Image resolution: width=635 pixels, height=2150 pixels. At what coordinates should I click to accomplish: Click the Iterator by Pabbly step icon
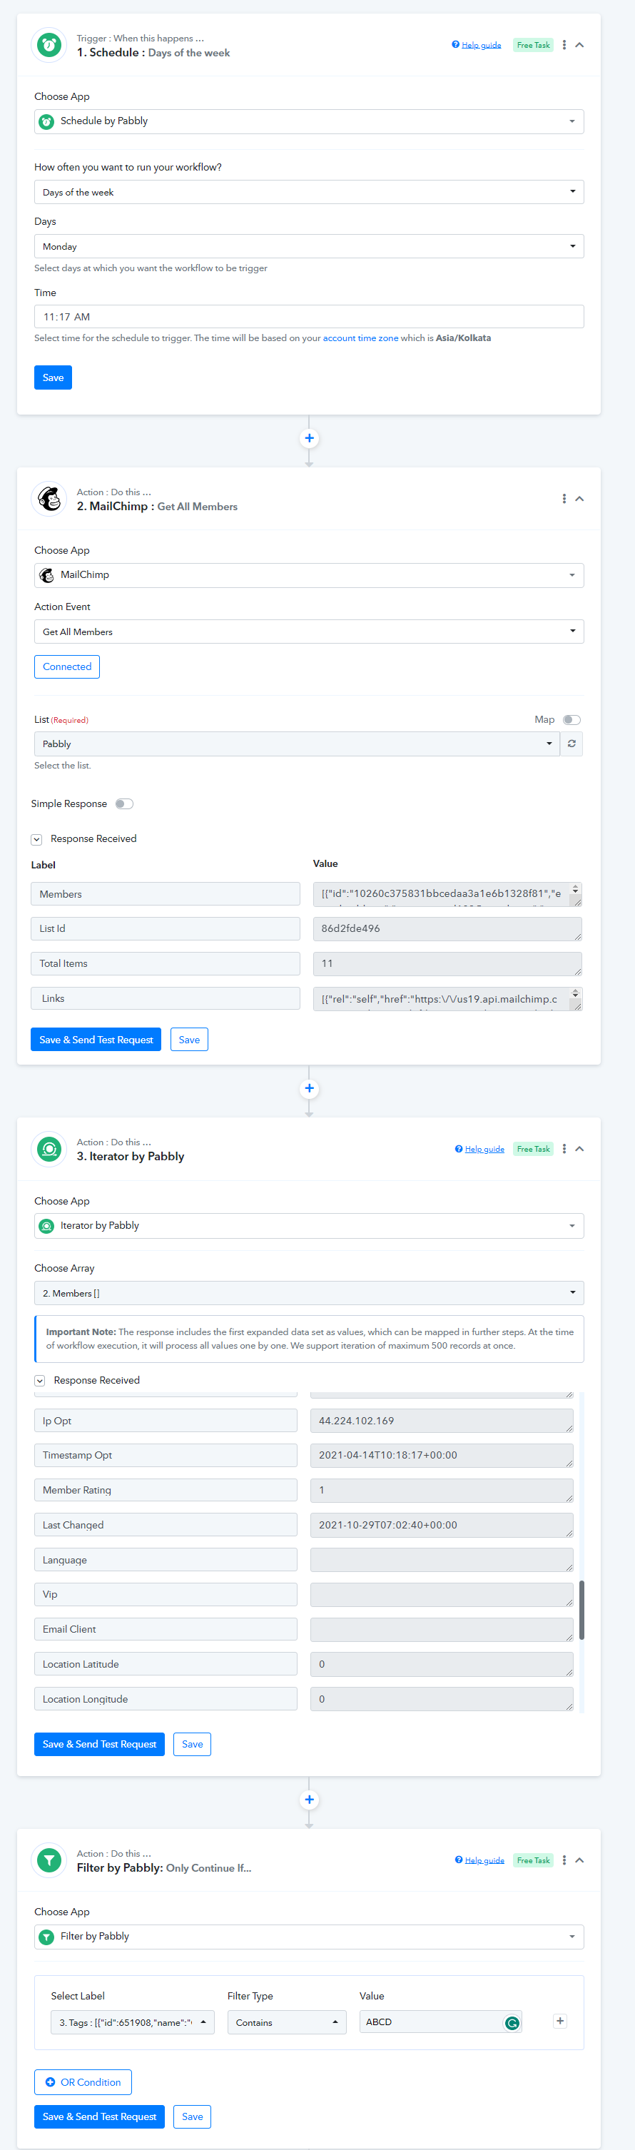click(x=49, y=1150)
